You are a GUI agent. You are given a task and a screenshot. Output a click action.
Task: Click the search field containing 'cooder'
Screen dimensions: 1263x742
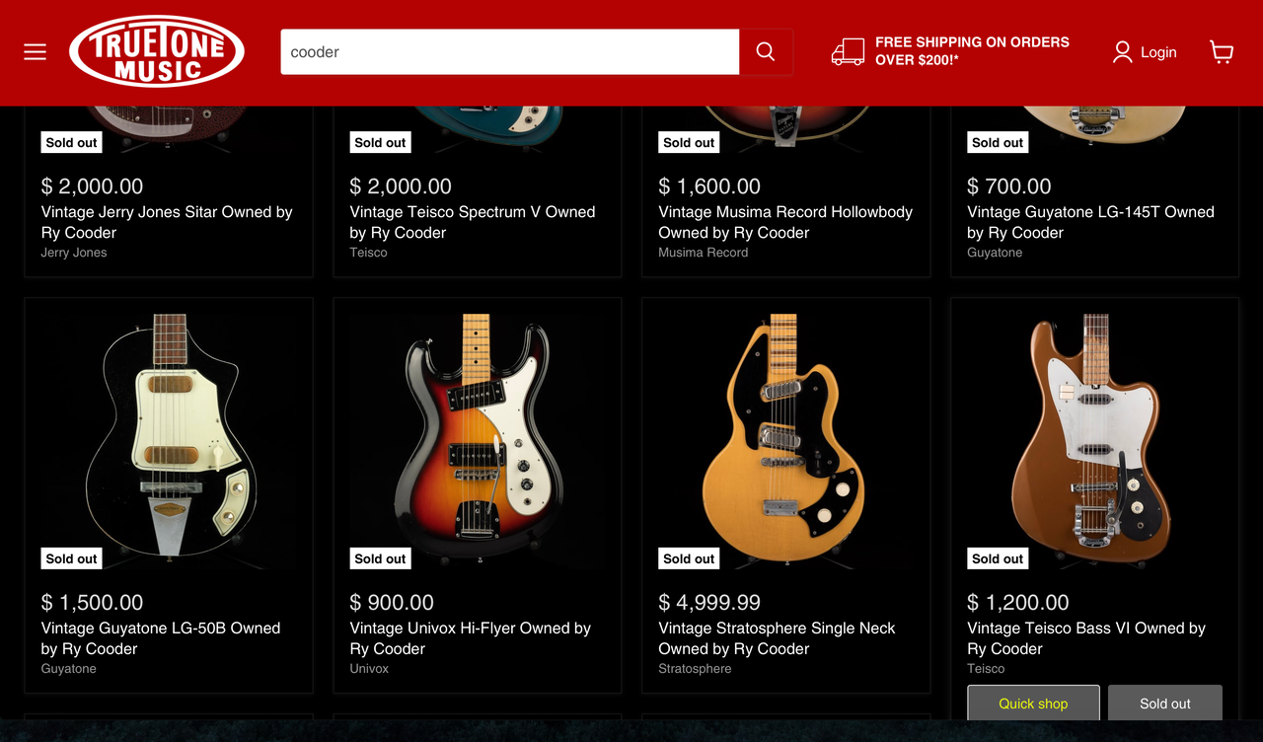(510, 51)
